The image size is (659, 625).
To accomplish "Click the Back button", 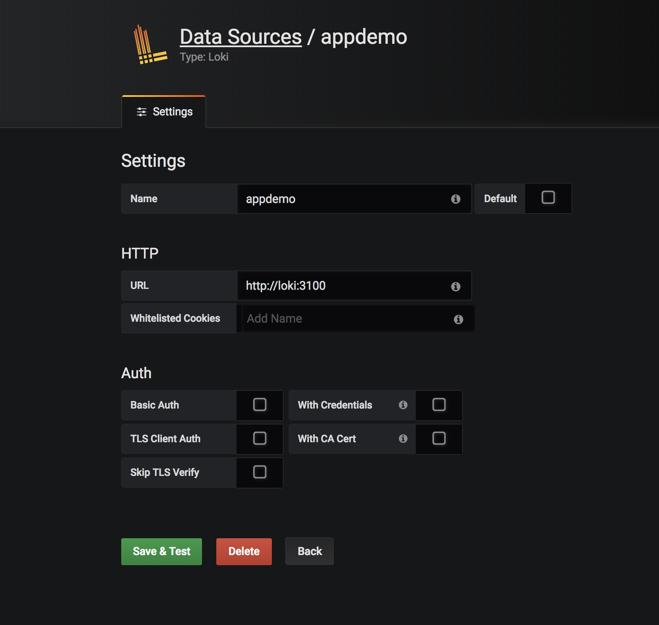I will click(310, 552).
